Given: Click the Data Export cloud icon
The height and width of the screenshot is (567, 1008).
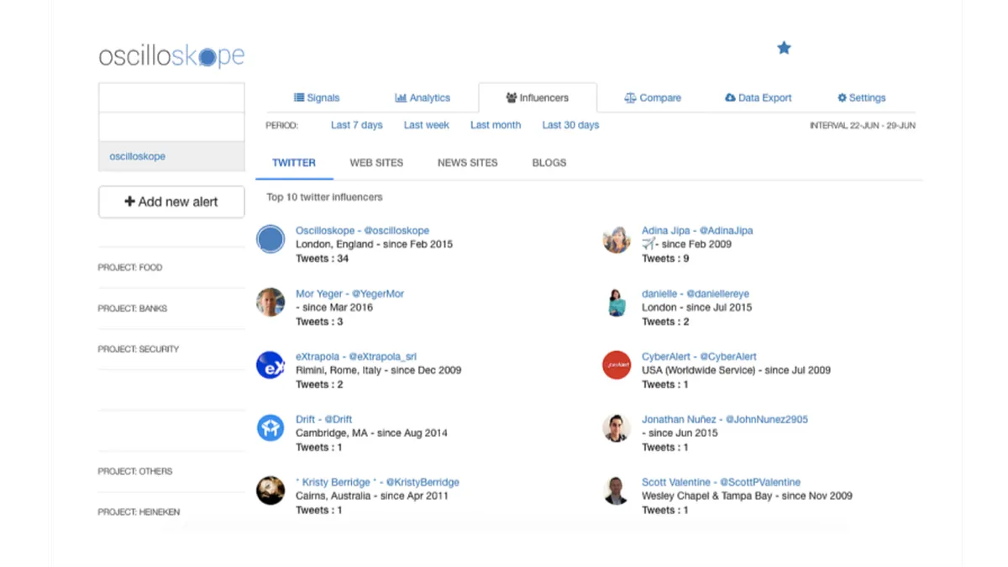Looking at the screenshot, I should tap(730, 97).
